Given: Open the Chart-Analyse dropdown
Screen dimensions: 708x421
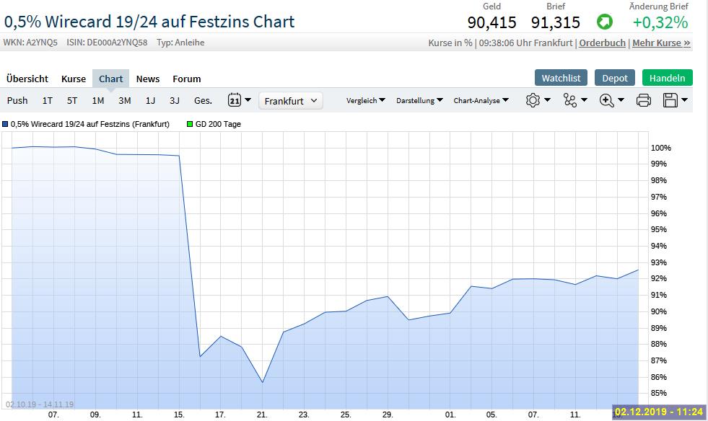Looking at the screenshot, I should click(x=481, y=100).
